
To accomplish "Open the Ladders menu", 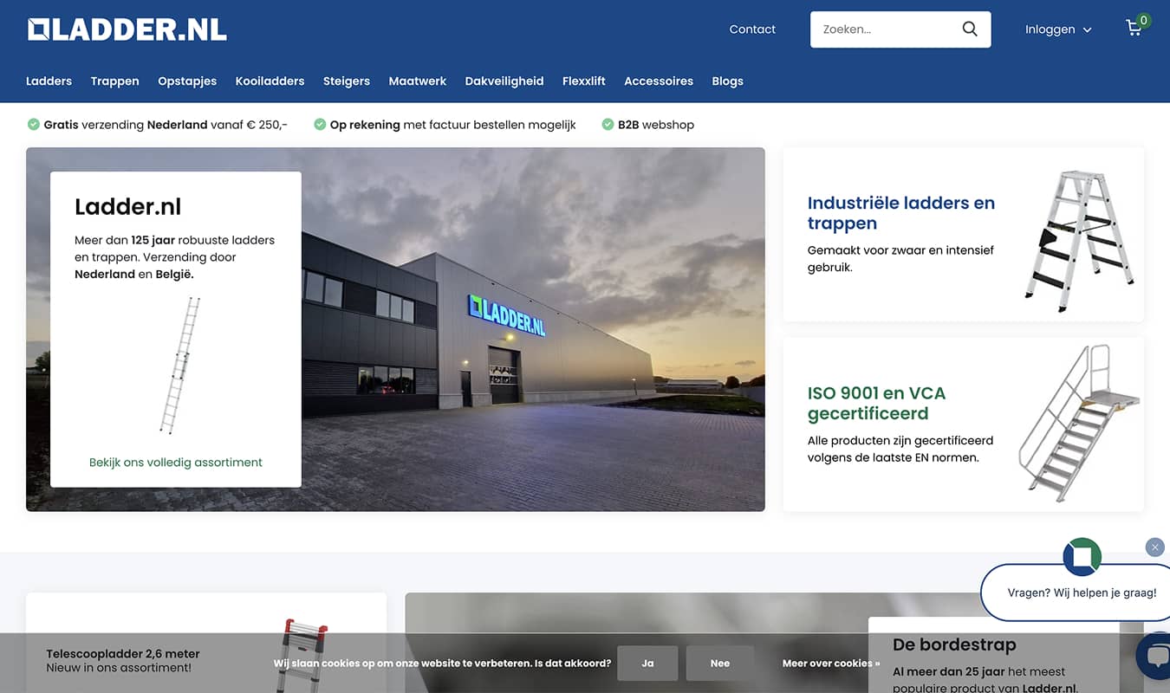I will point(49,81).
